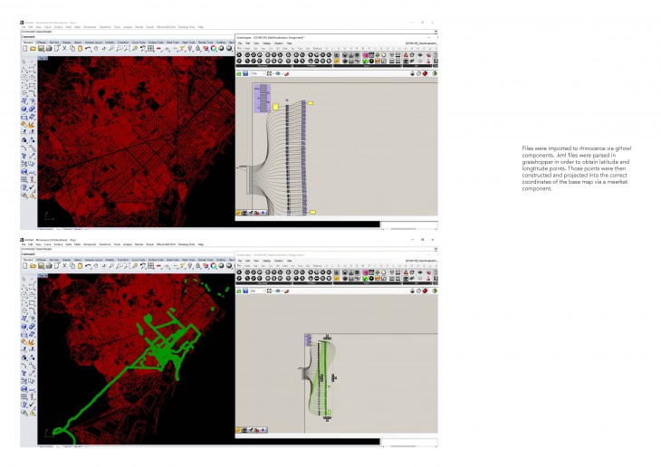
Task: Open the 73% zoom dropdown in the upper Grasshopper window
Action: pyautogui.click(x=259, y=73)
